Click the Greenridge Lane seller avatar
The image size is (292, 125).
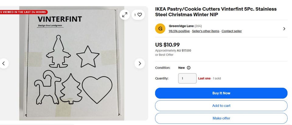[x=160, y=28]
